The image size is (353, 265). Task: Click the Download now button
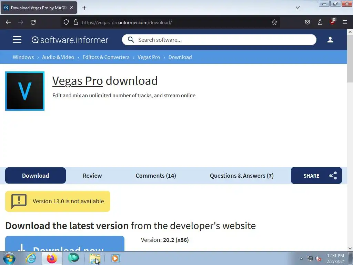point(65,244)
